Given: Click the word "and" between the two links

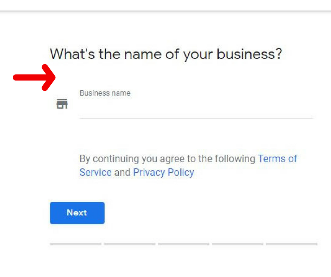Looking at the screenshot, I should 122,172.
